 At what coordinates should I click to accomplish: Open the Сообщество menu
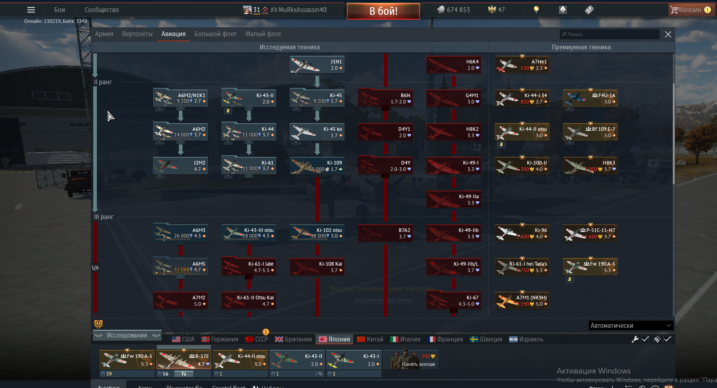coord(102,10)
